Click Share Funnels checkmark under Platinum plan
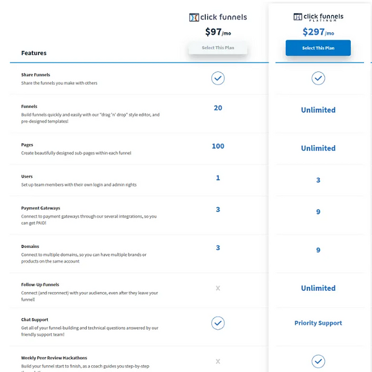Screen dimensions: 372x372 pyautogui.click(x=318, y=78)
